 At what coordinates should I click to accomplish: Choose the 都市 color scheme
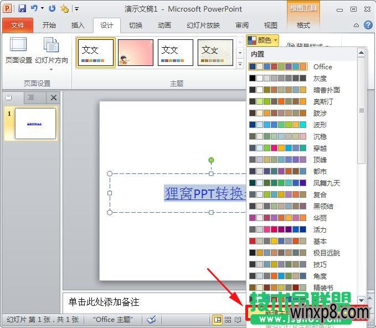pyautogui.click(x=301, y=171)
